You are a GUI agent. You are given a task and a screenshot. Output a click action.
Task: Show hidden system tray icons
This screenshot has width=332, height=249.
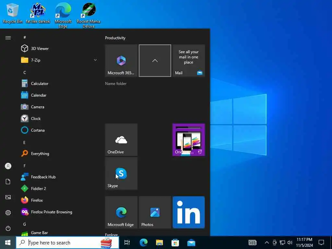[x=267, y=243]
